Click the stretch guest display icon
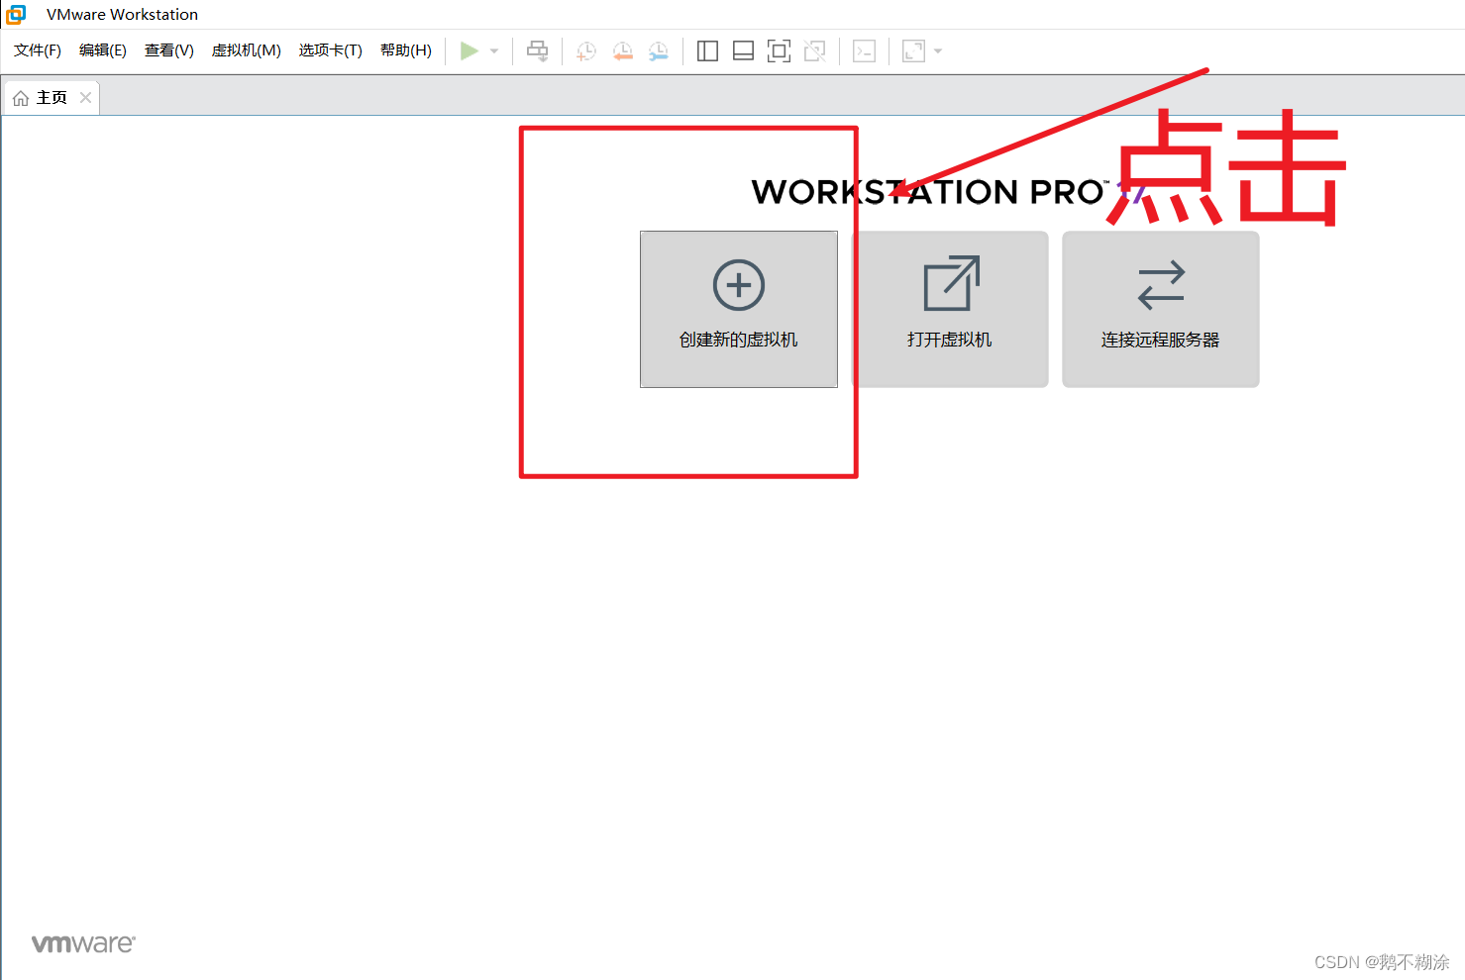Image resolution: width=1465 pixels, height=980 pixels. pos(913,51)
